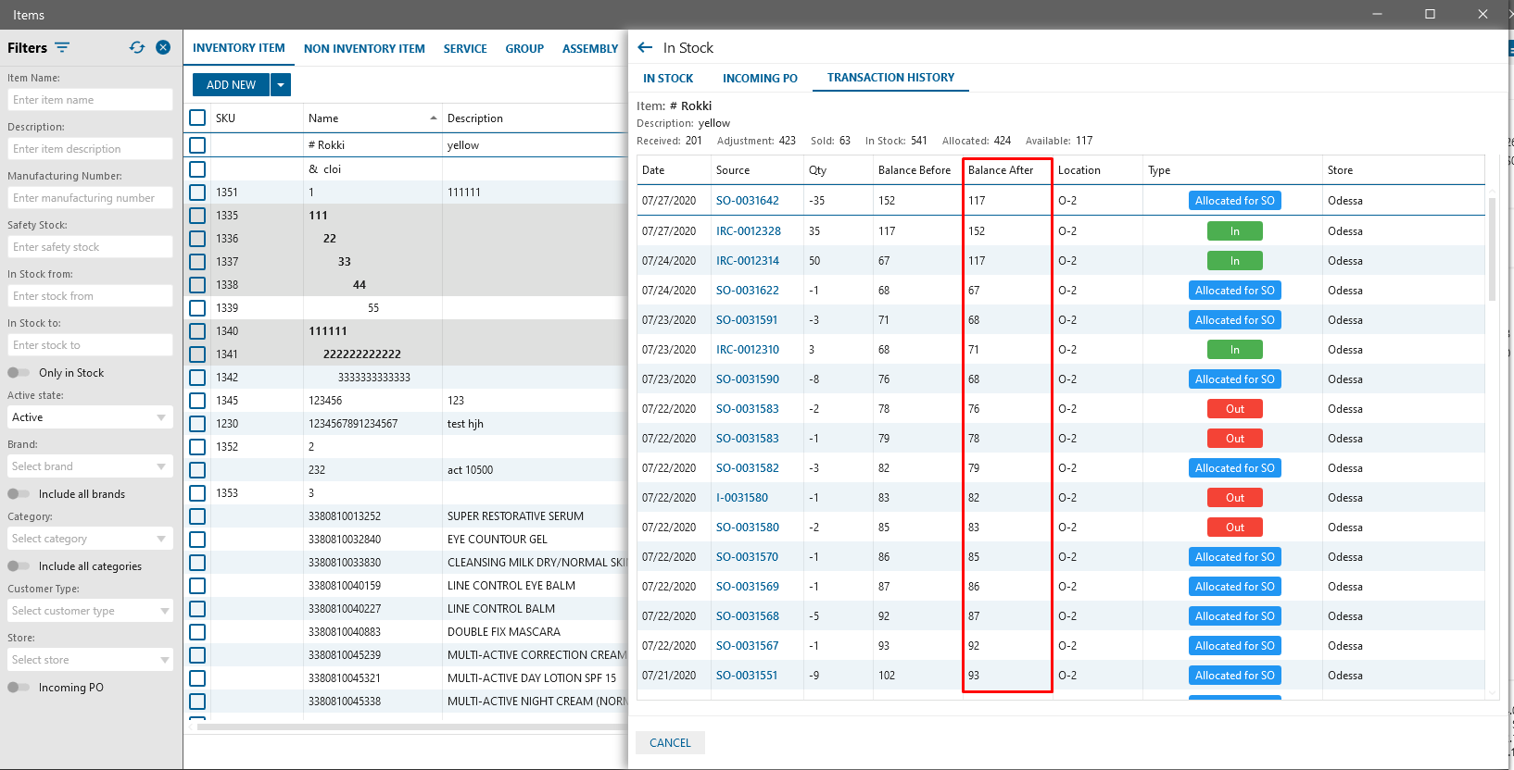Minimize the Items window
The image size is (1514, 770).
click(x=1378, y=14)
